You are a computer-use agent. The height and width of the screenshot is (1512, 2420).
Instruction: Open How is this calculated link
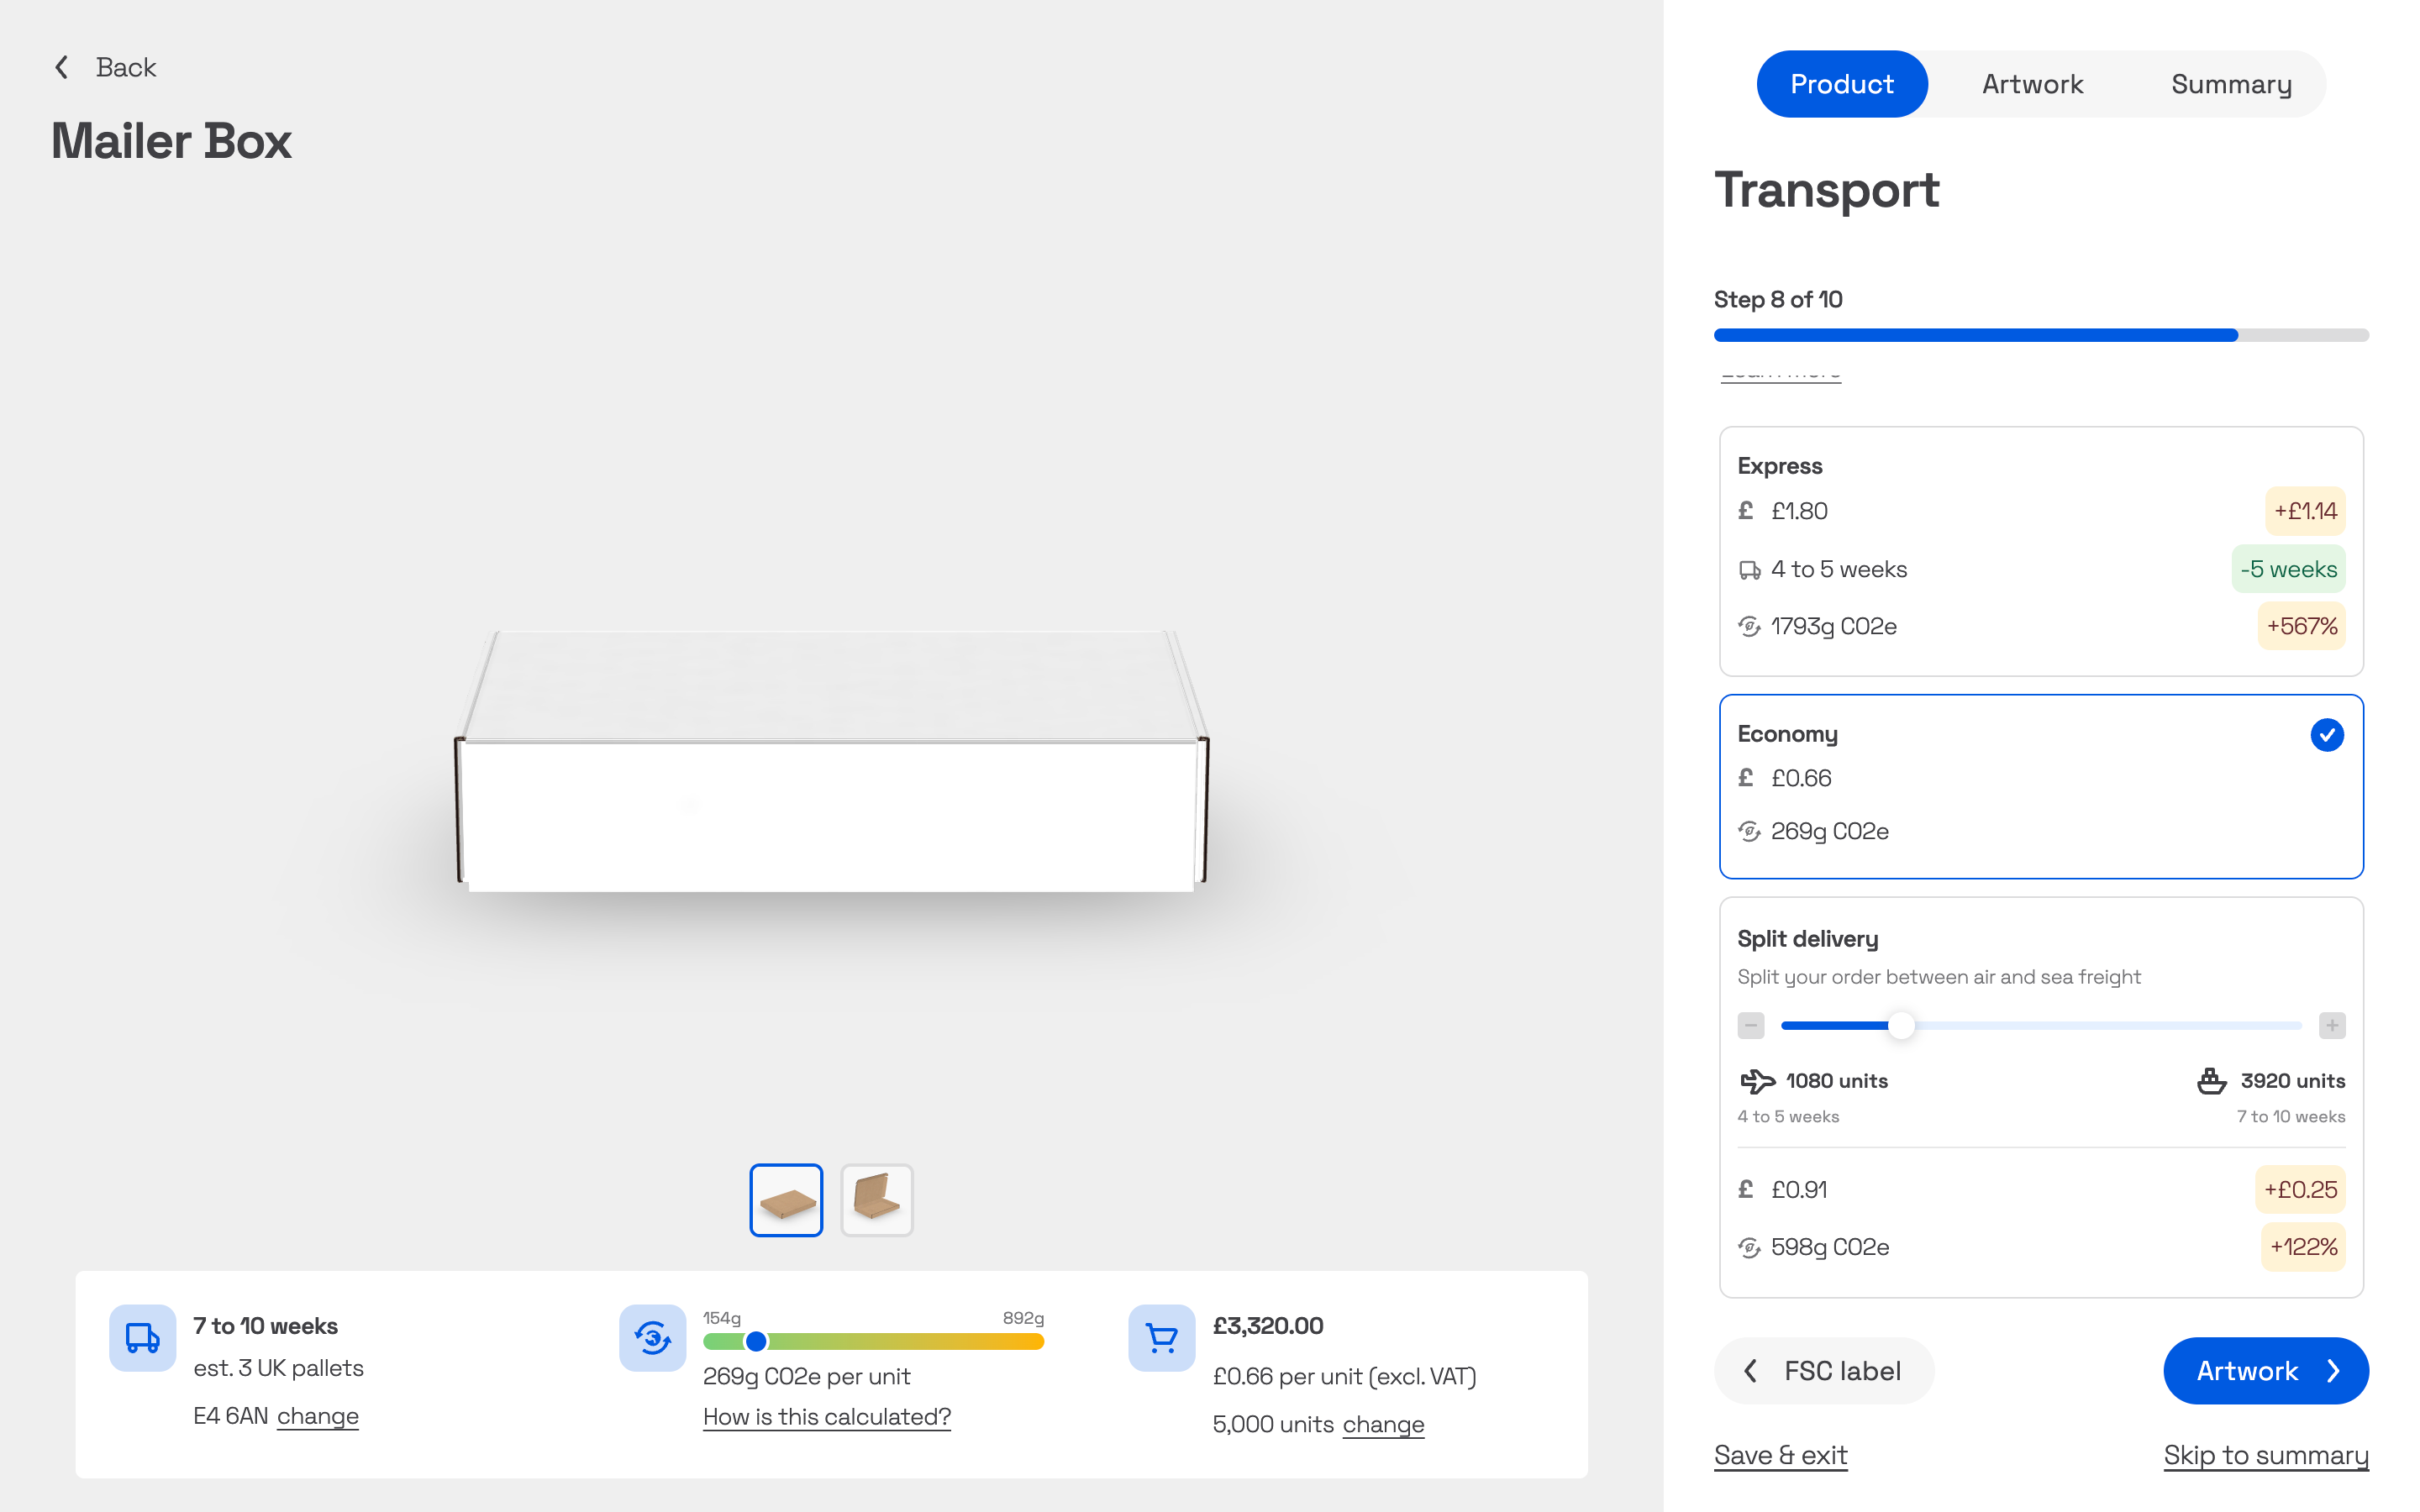[826, 1416]
